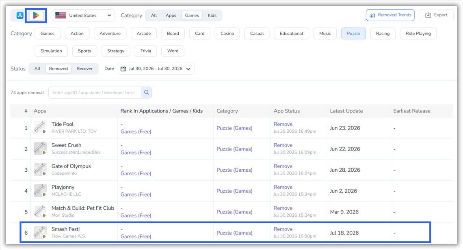Filter by the Casino subcategory
Viewport: 463px width, 250px height.
click(x=227, y=33)
